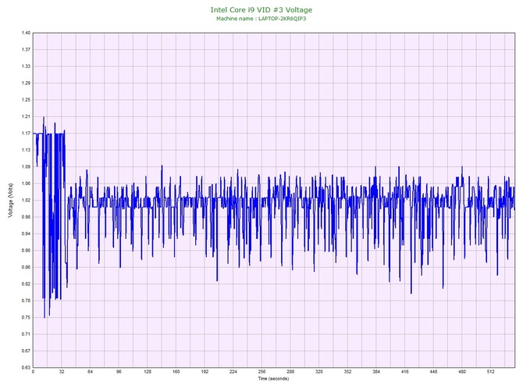Click the 64 tick on the time axis
The image size is (523, 392).
(90, 372)
